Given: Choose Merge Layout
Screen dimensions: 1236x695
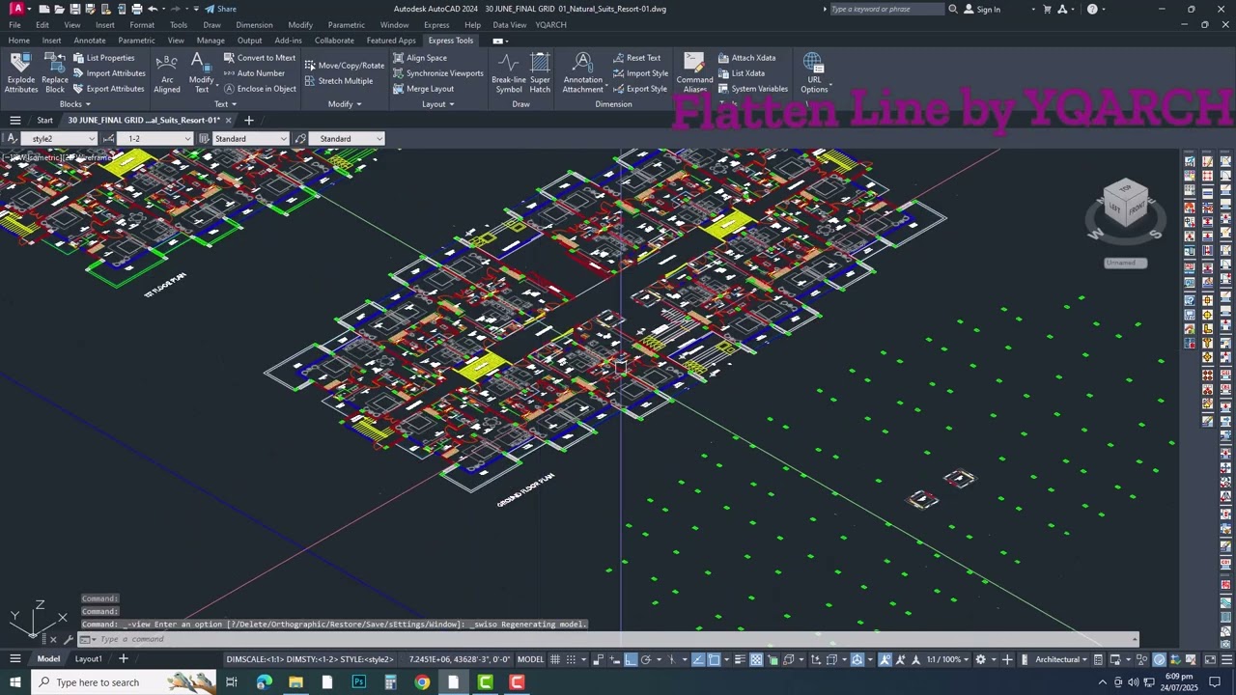Looking at the screenshot, I should click(423, 89).
